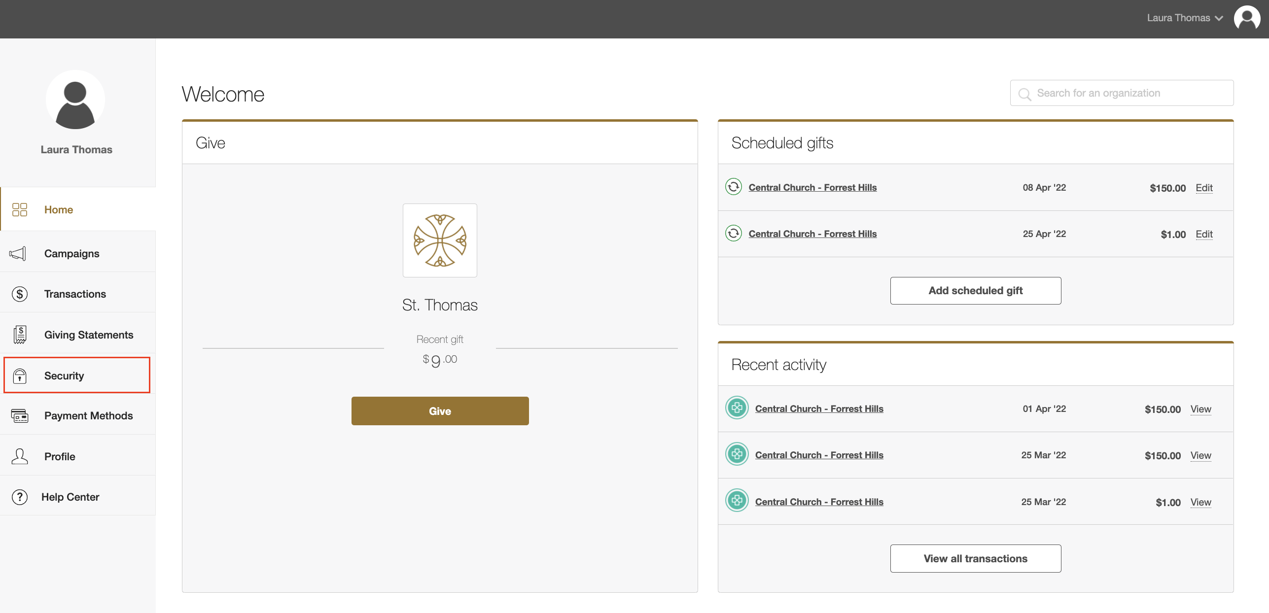Image resolution: width=1269 pixels, height=613 pixels.
Task: Click the Payment Methods card icon
Action: 20,415
